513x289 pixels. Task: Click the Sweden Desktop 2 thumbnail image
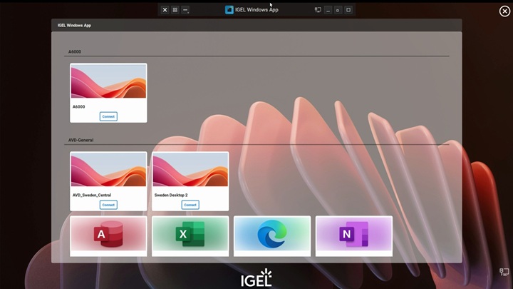click(x=190, y=170)
